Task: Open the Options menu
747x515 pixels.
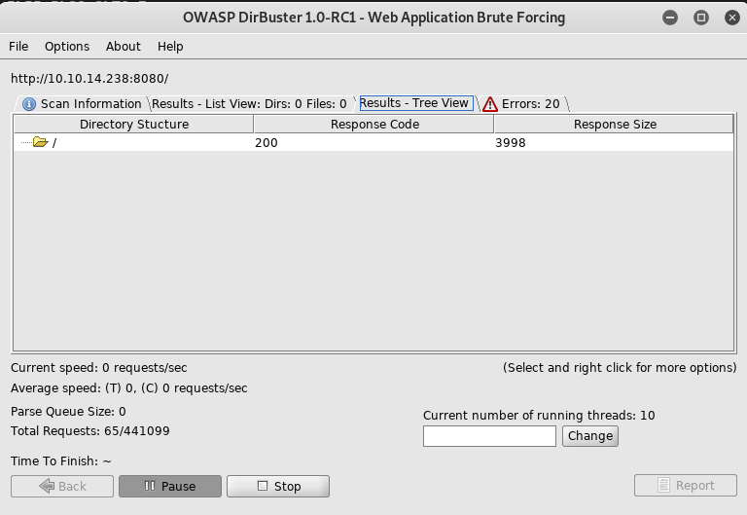Action: 67,46
